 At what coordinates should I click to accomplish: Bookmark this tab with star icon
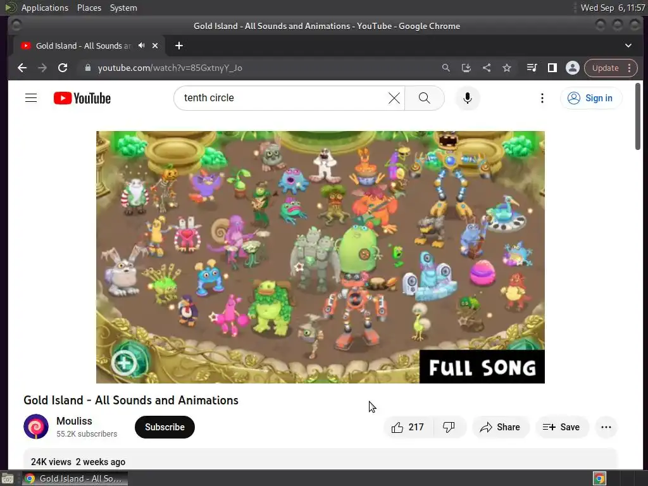tap(507, 68)
